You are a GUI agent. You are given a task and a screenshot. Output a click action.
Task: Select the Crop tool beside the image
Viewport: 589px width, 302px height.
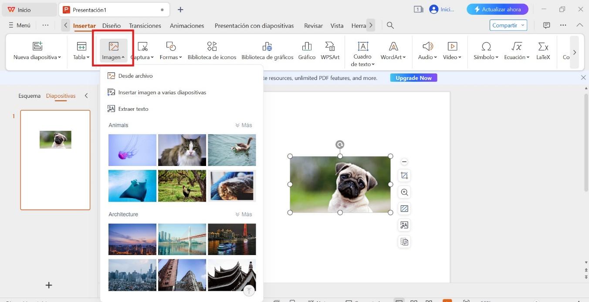(404, 175)
